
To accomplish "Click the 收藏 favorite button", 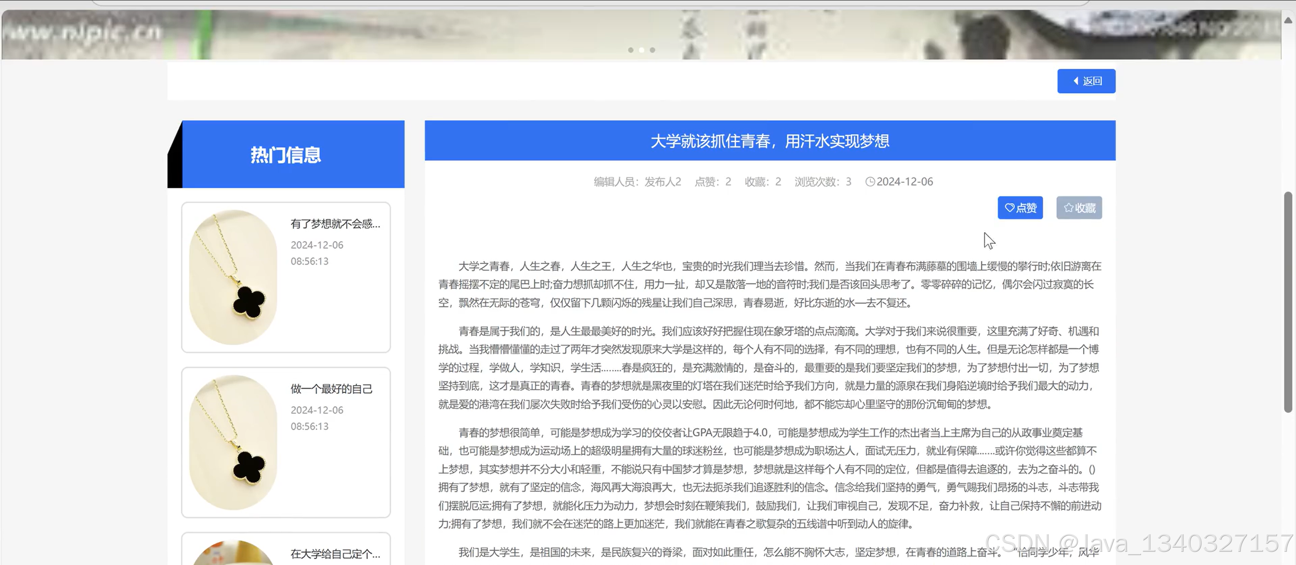I will 1079,208.
